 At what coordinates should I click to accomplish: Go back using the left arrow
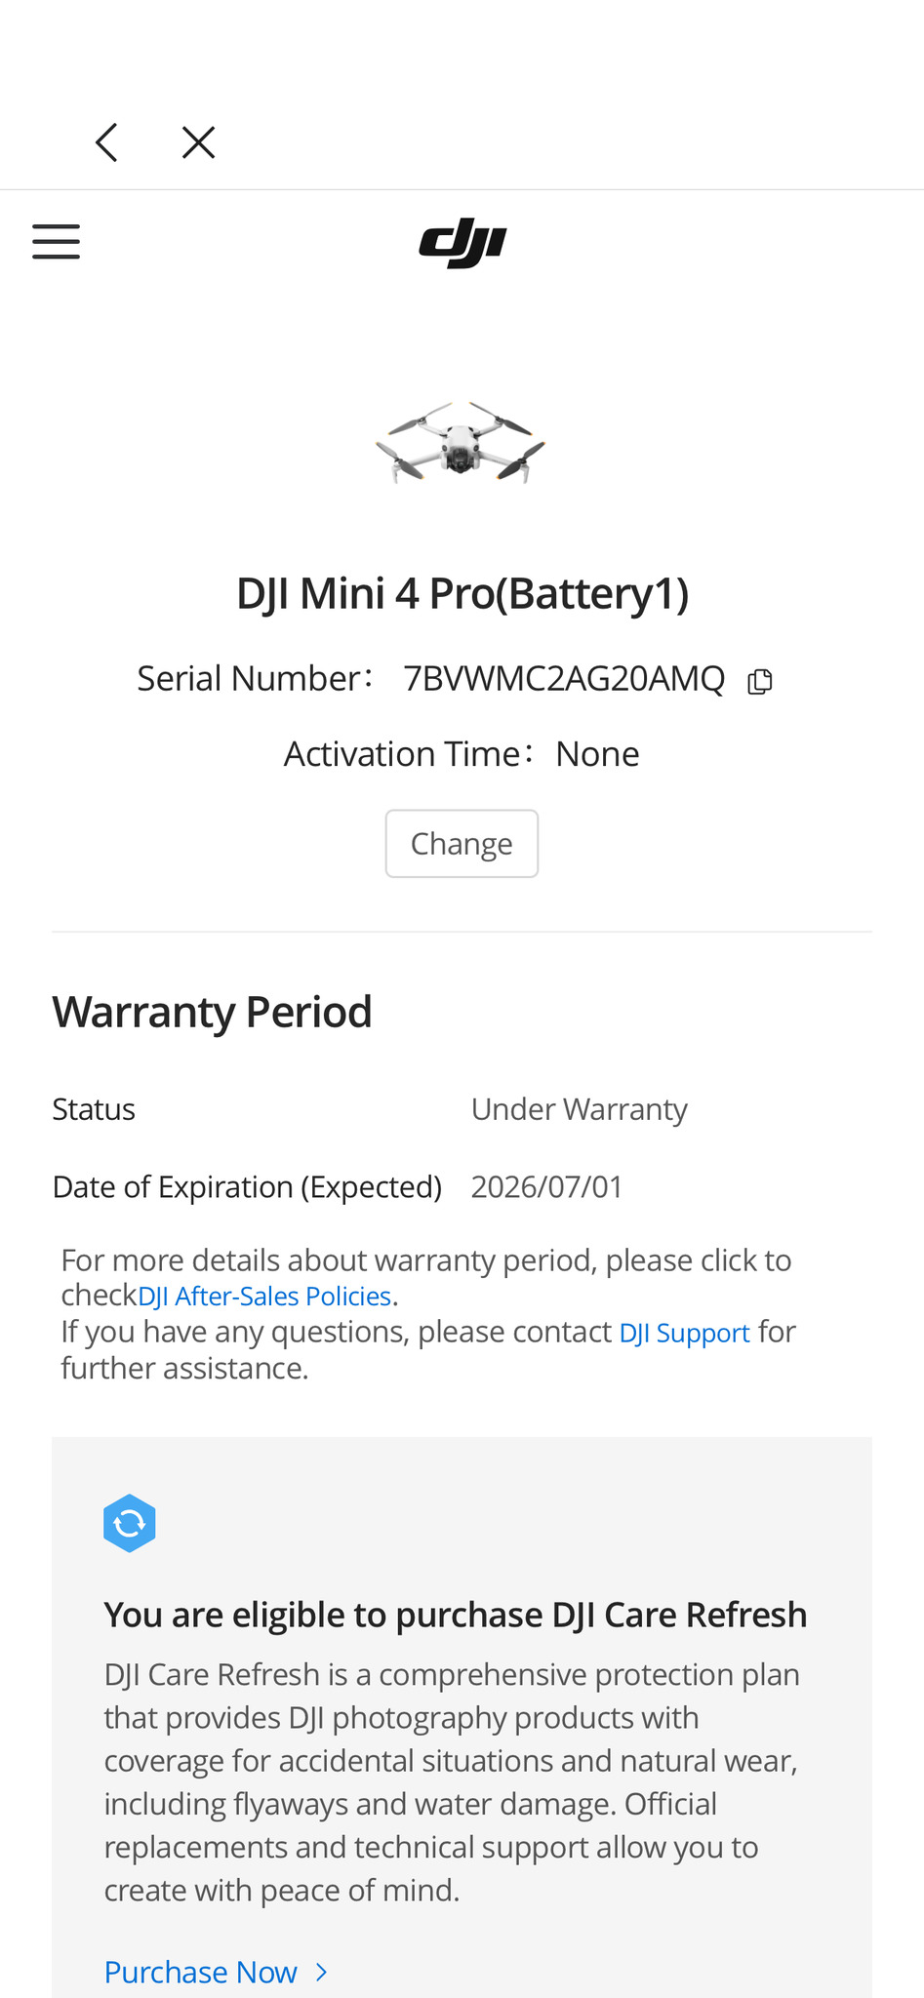(x=106, y=142)
